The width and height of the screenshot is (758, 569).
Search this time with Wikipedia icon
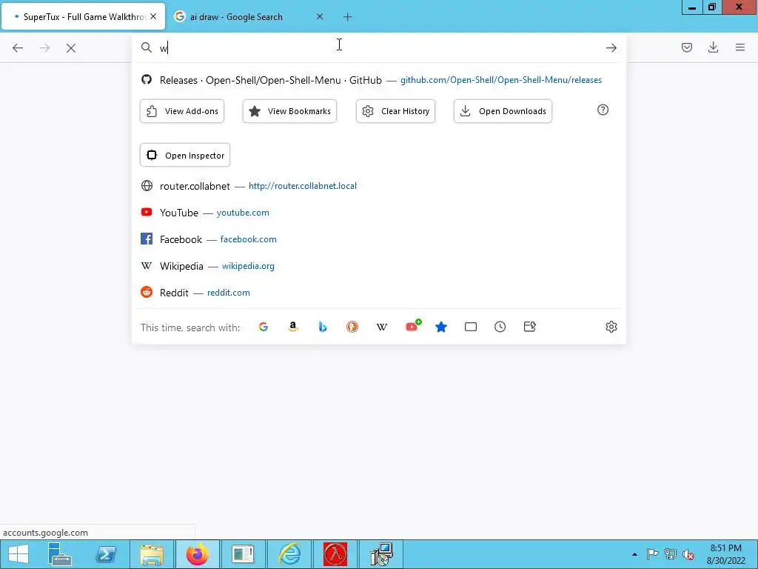coord(382,327)
